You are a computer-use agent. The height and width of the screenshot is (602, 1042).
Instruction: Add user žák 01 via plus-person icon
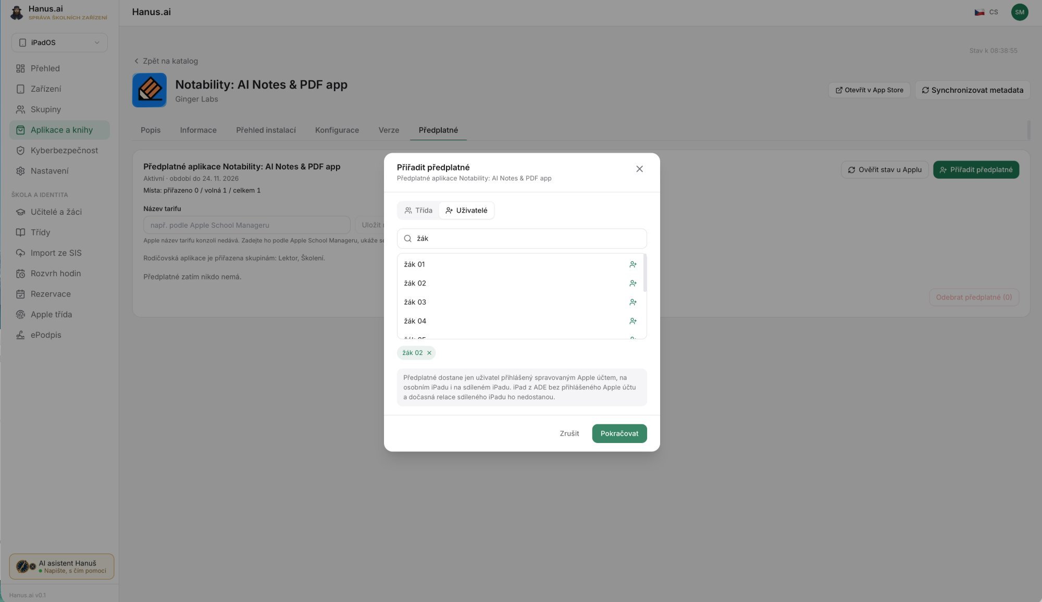(x=632, y=264)
